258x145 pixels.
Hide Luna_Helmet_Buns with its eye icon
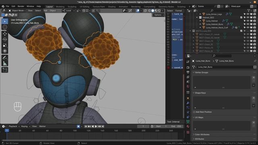pos(248,24)
